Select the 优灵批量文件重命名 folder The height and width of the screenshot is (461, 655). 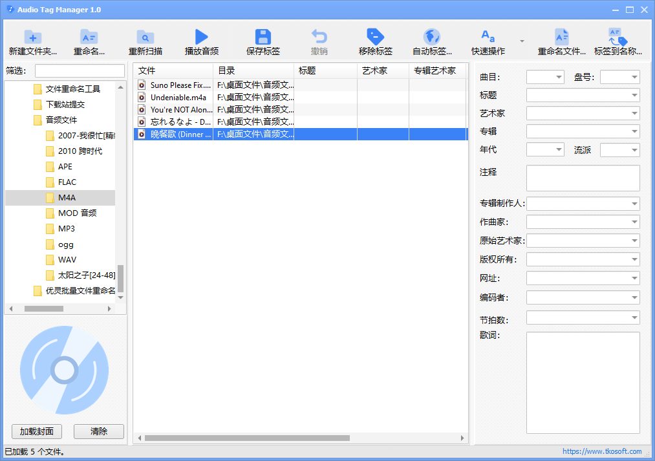(x=74, y=291)
